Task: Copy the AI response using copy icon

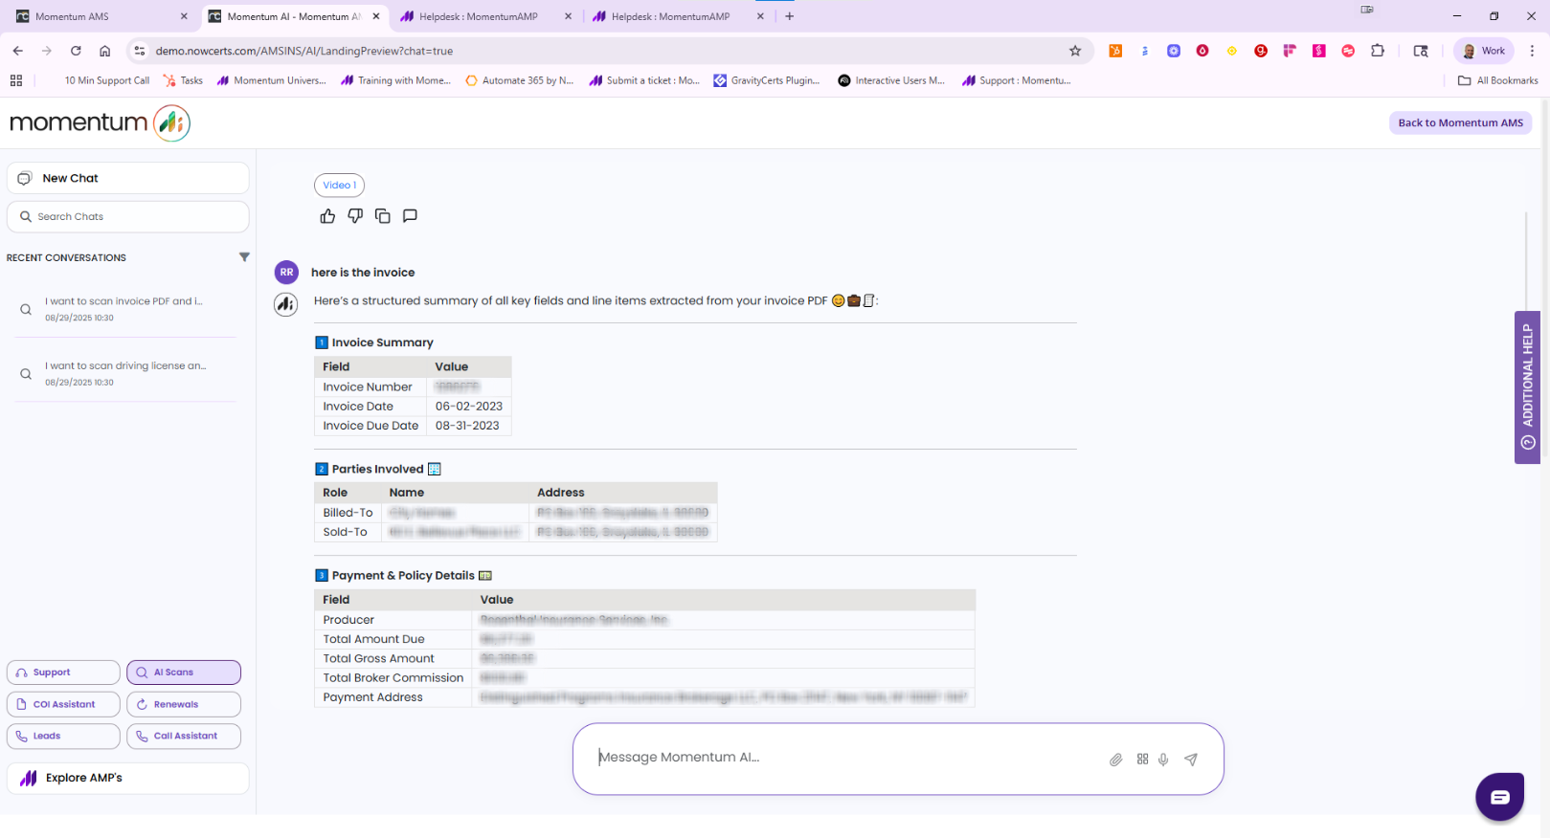Action: 383,216
